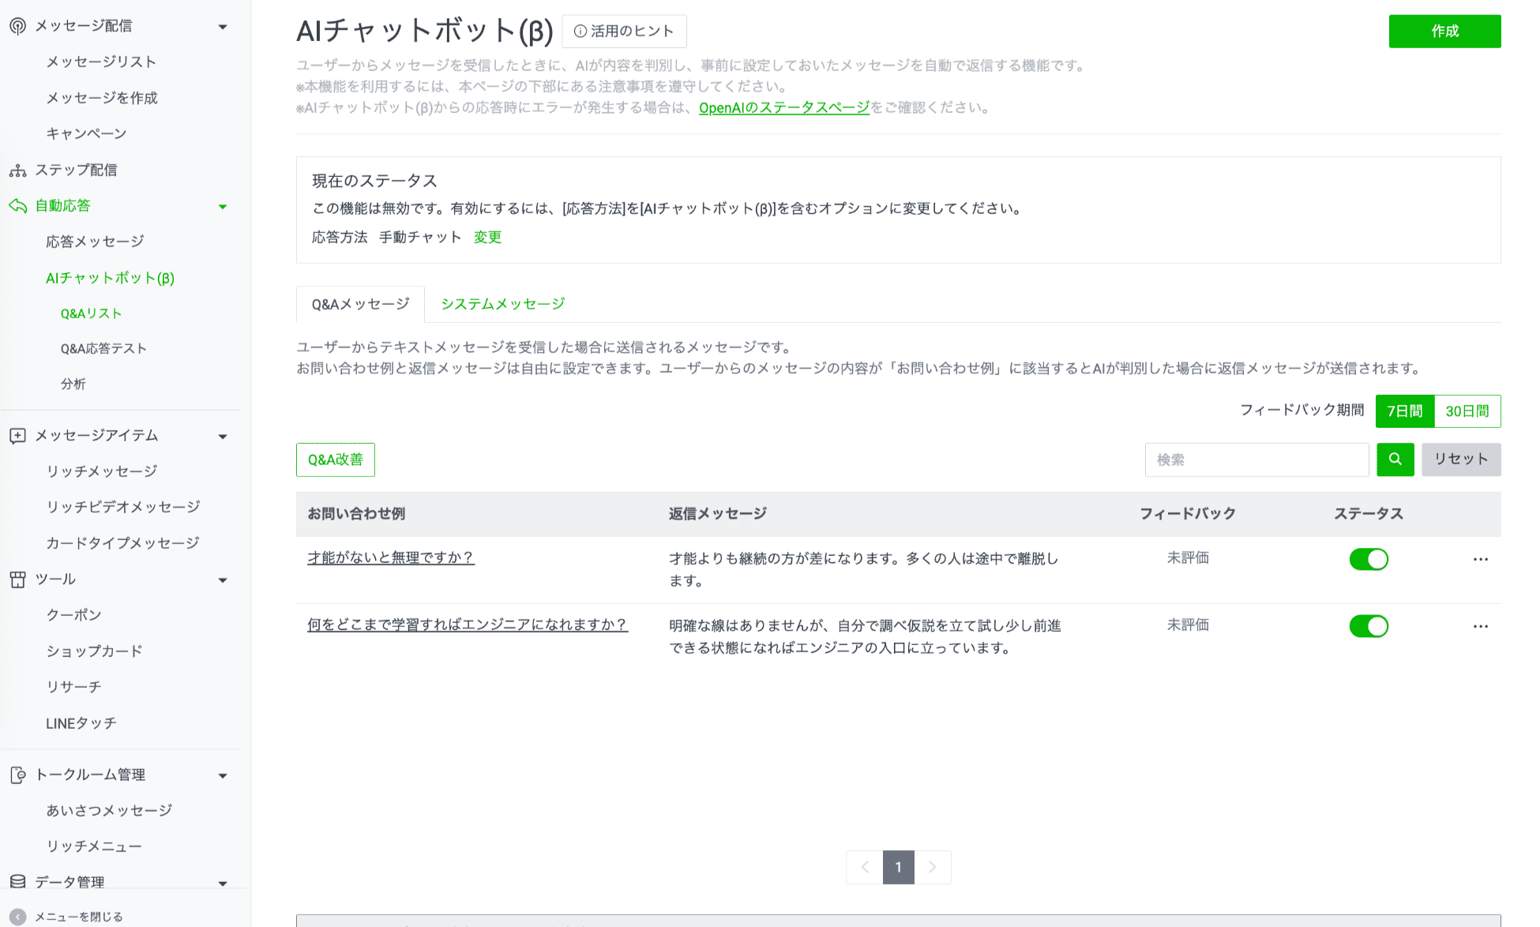Disable the status toggle for 才能がないと無理ですか？

[x=1369, y=558]
